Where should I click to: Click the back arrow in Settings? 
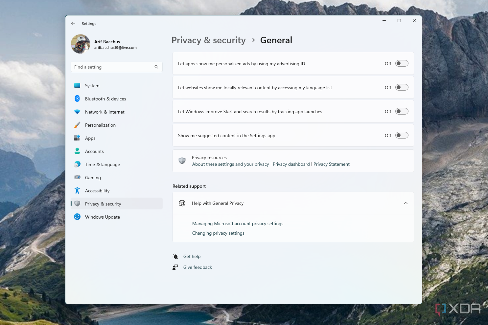73,23
